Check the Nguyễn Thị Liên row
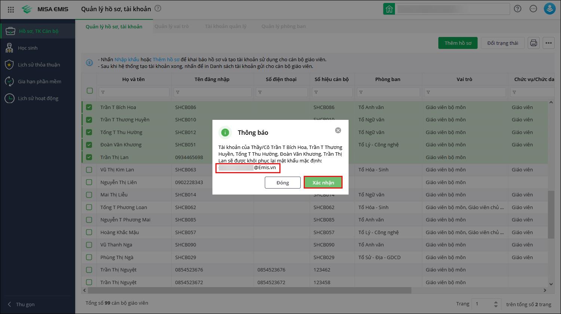 89,182
